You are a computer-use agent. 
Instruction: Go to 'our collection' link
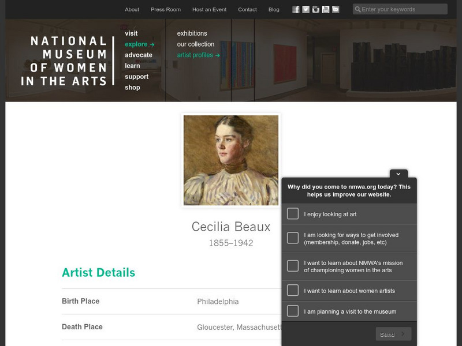pyautogui.click(x=195, y=43)
